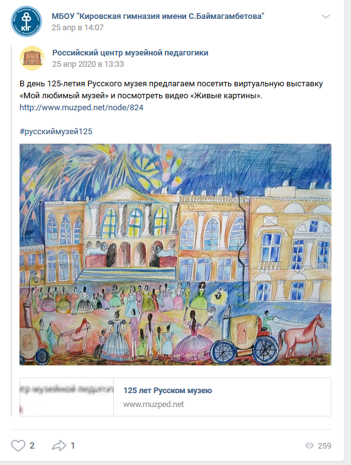Open post options chevron menu
Viewport: 351px width, 465px height.
[x=326, y=16]
